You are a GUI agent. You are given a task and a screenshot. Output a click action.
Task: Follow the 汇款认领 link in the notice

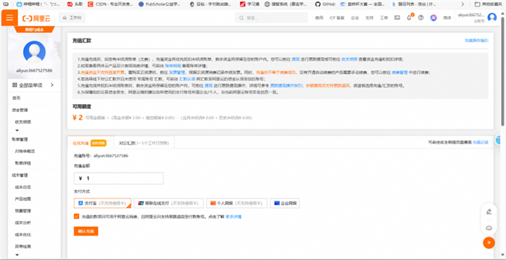tap(186, 79)
